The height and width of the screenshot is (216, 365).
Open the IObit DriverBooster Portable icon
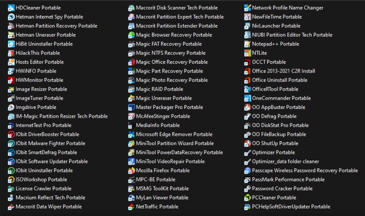[x=11, y=135]
